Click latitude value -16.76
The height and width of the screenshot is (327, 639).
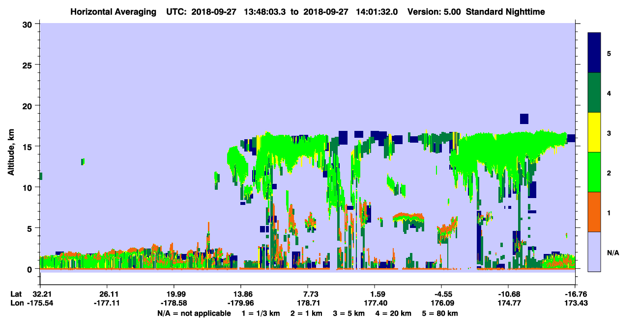coord(575,294)
